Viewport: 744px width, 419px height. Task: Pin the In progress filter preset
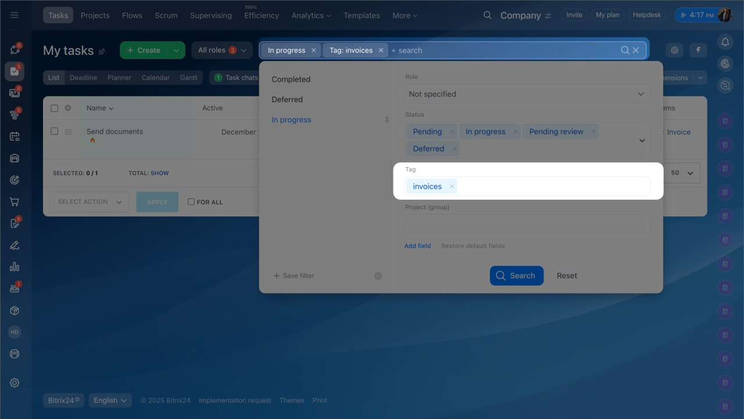click(387, 120)
